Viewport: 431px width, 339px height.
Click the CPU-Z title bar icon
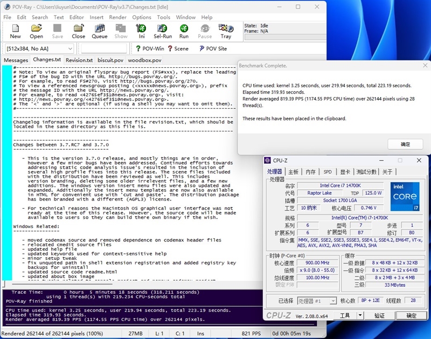click(x=267, y=160)
